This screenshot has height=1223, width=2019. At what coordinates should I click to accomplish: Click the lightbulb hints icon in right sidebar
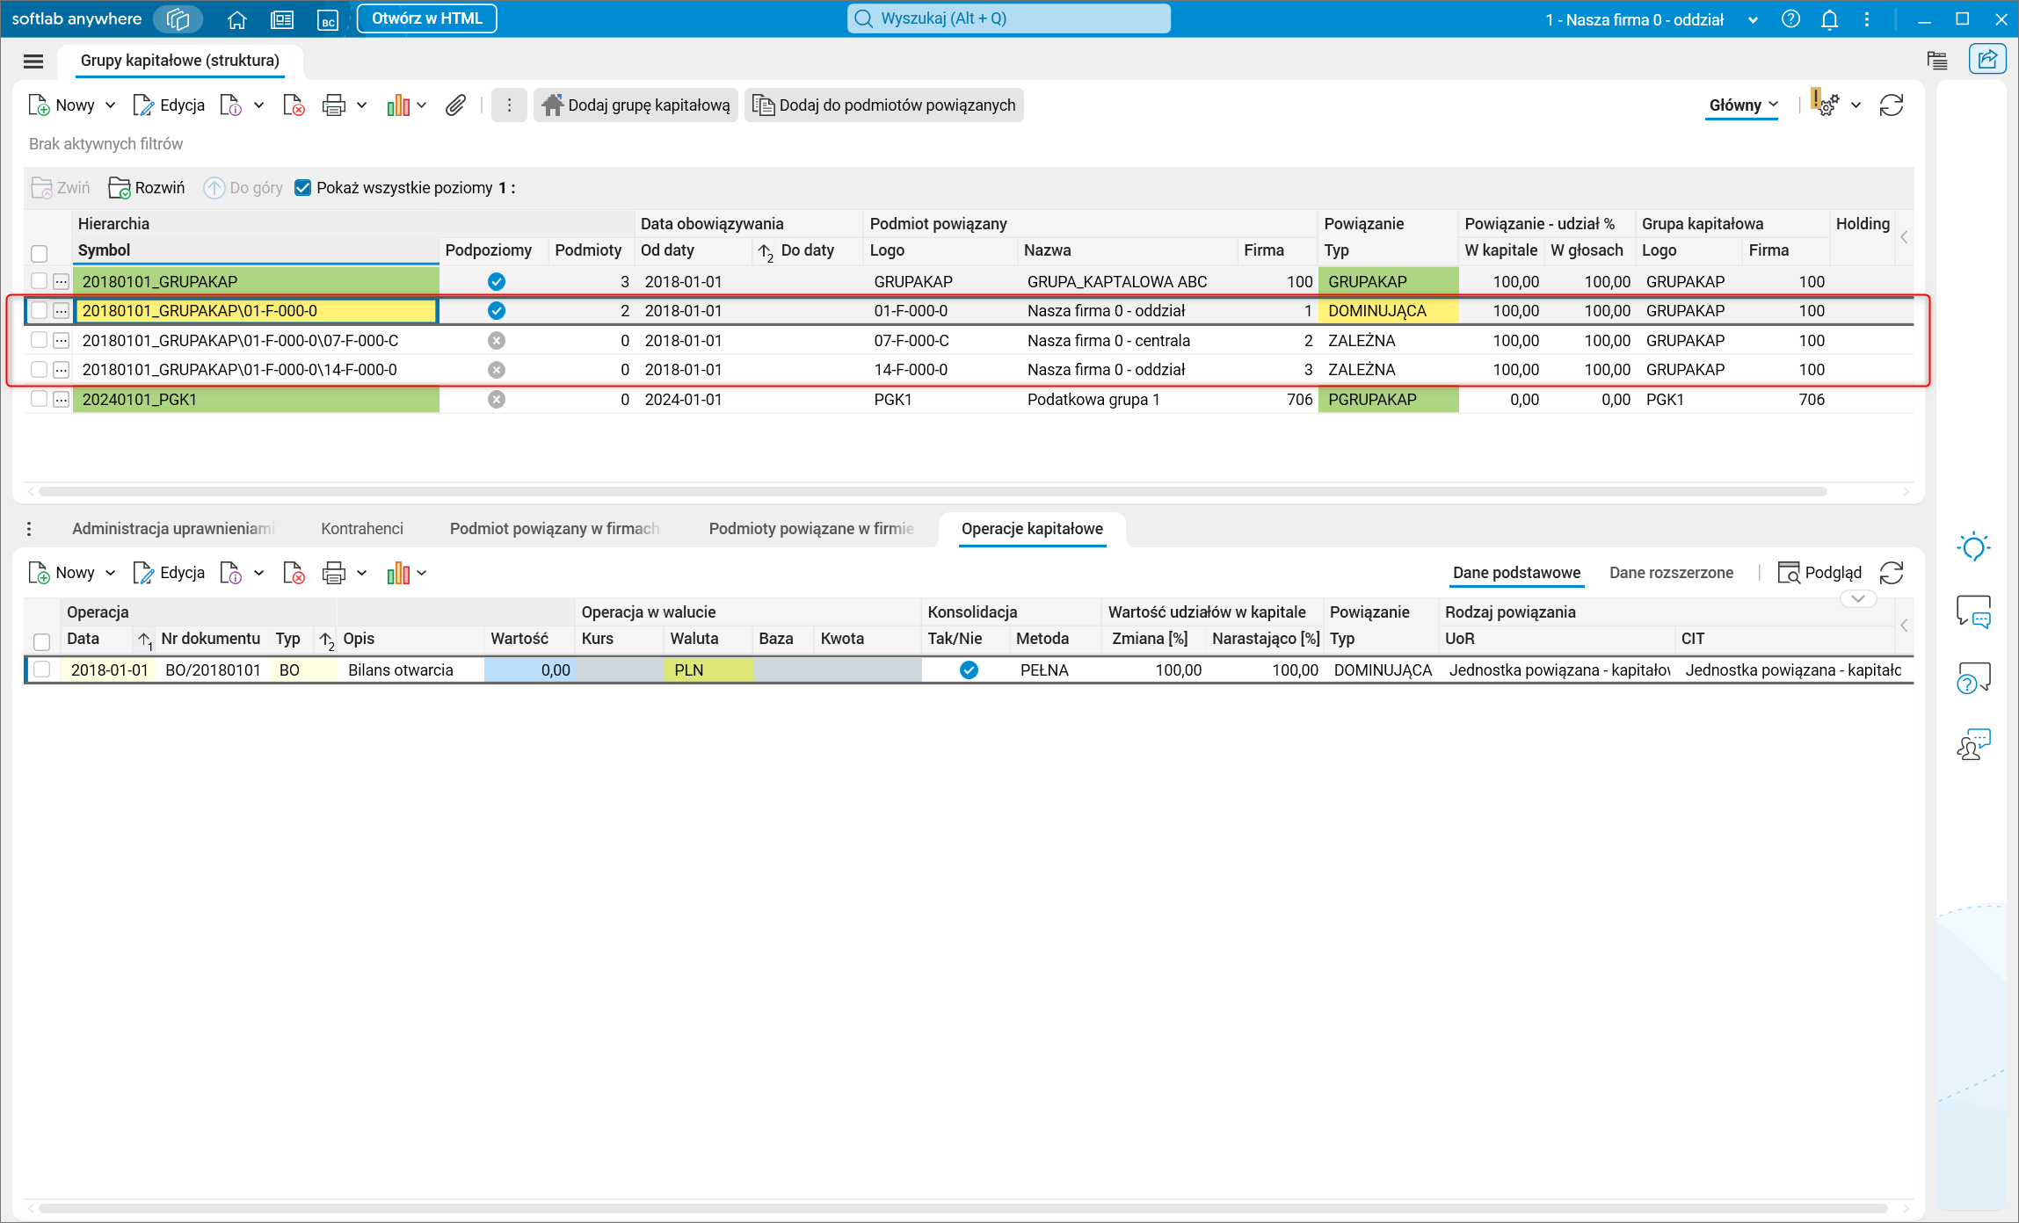1973,547
